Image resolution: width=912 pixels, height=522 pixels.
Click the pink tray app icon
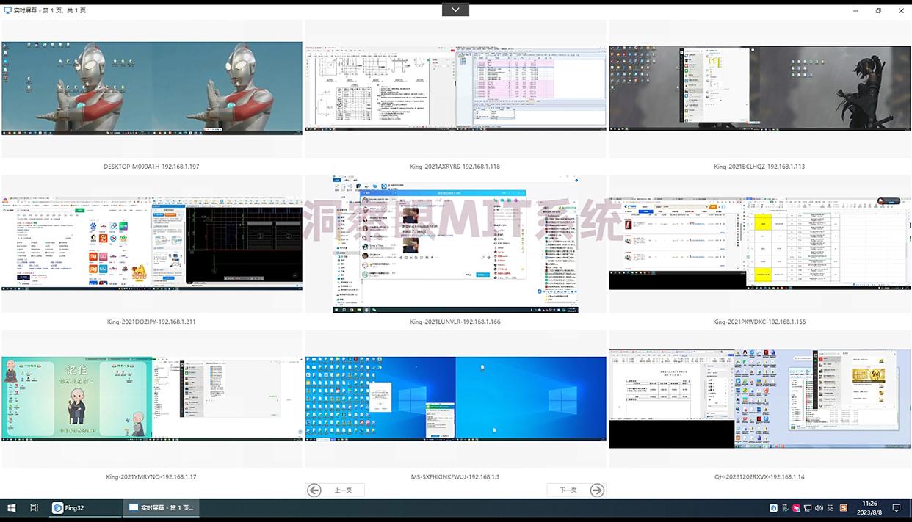click(x=797, y=508)
